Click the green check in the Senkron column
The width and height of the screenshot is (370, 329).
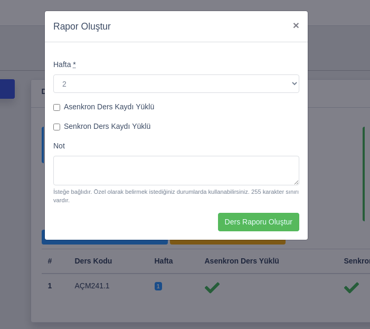point(351,287)
